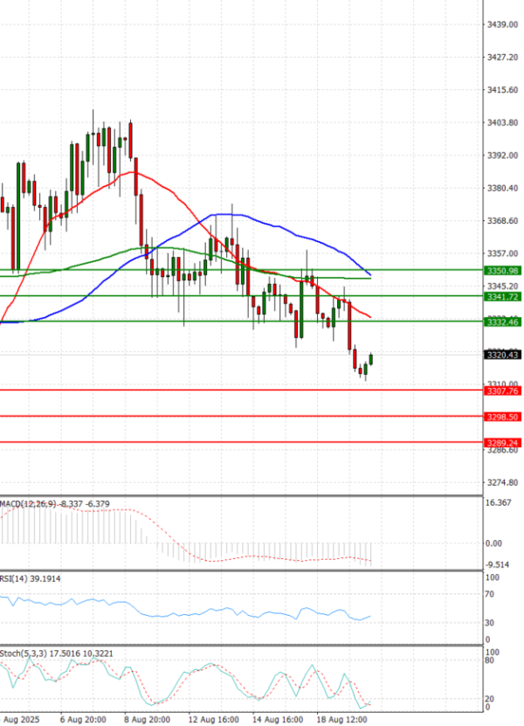
Task: Click the 12 Aug 16:00 date label
Action: 212,719
